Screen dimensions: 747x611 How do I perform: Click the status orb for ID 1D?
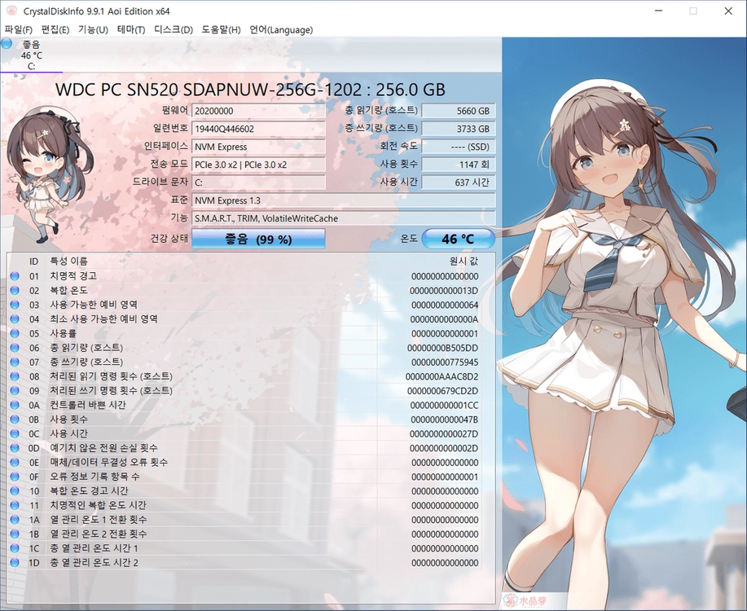coord(15,562)
